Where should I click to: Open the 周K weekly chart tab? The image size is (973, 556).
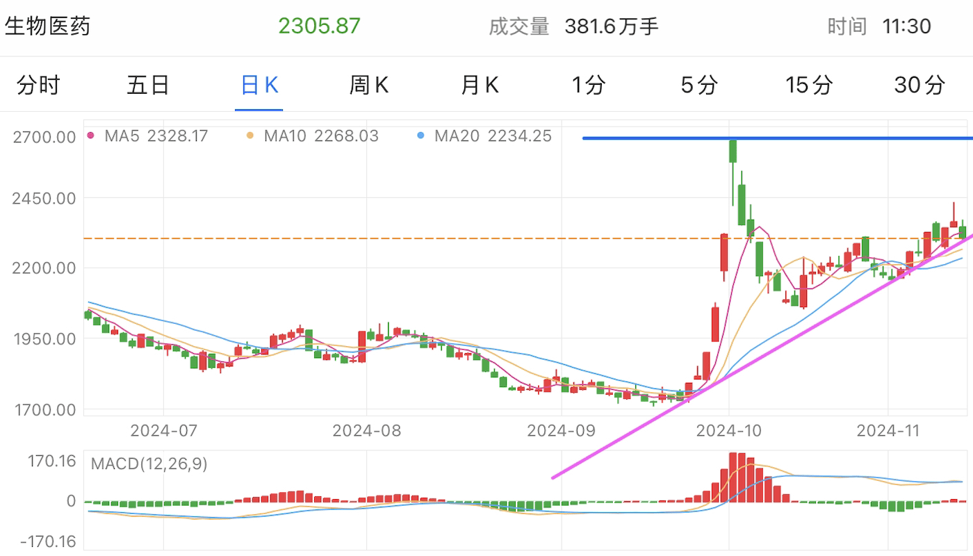[x=368, y=85]
